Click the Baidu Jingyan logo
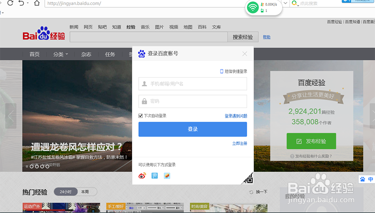 44,33
